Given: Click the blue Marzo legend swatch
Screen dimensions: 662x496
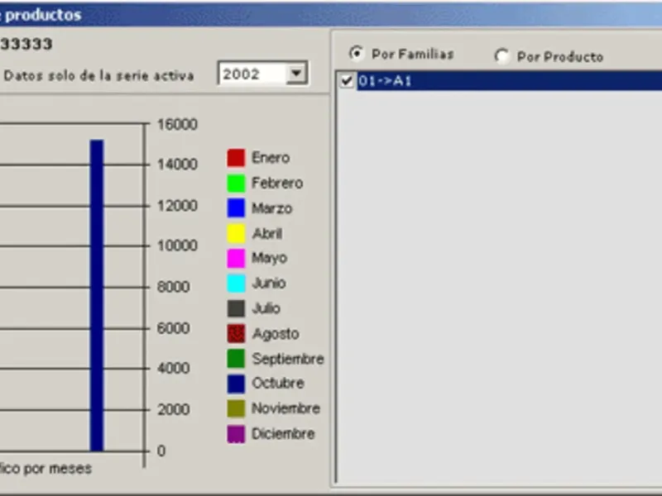Looking at the screenshot, I should [x=236, y=208].
